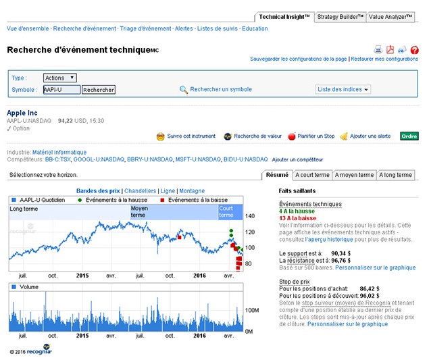This screenshot has width=429, height=360.
Task: Open competitor BIDU-U:NASDAQ link
Action: click(246, 159)
